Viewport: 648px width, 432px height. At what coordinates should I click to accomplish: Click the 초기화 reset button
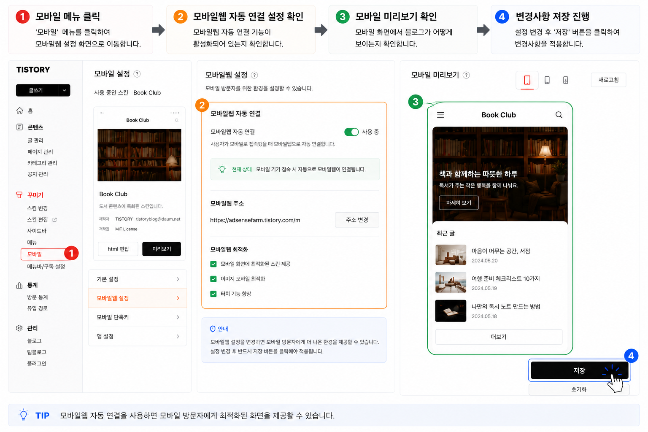[579, 389]
